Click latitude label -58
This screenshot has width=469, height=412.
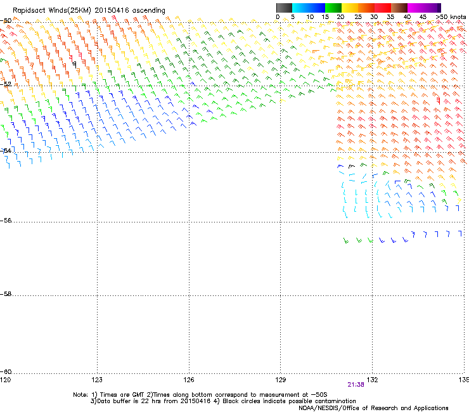coord(6,294)
